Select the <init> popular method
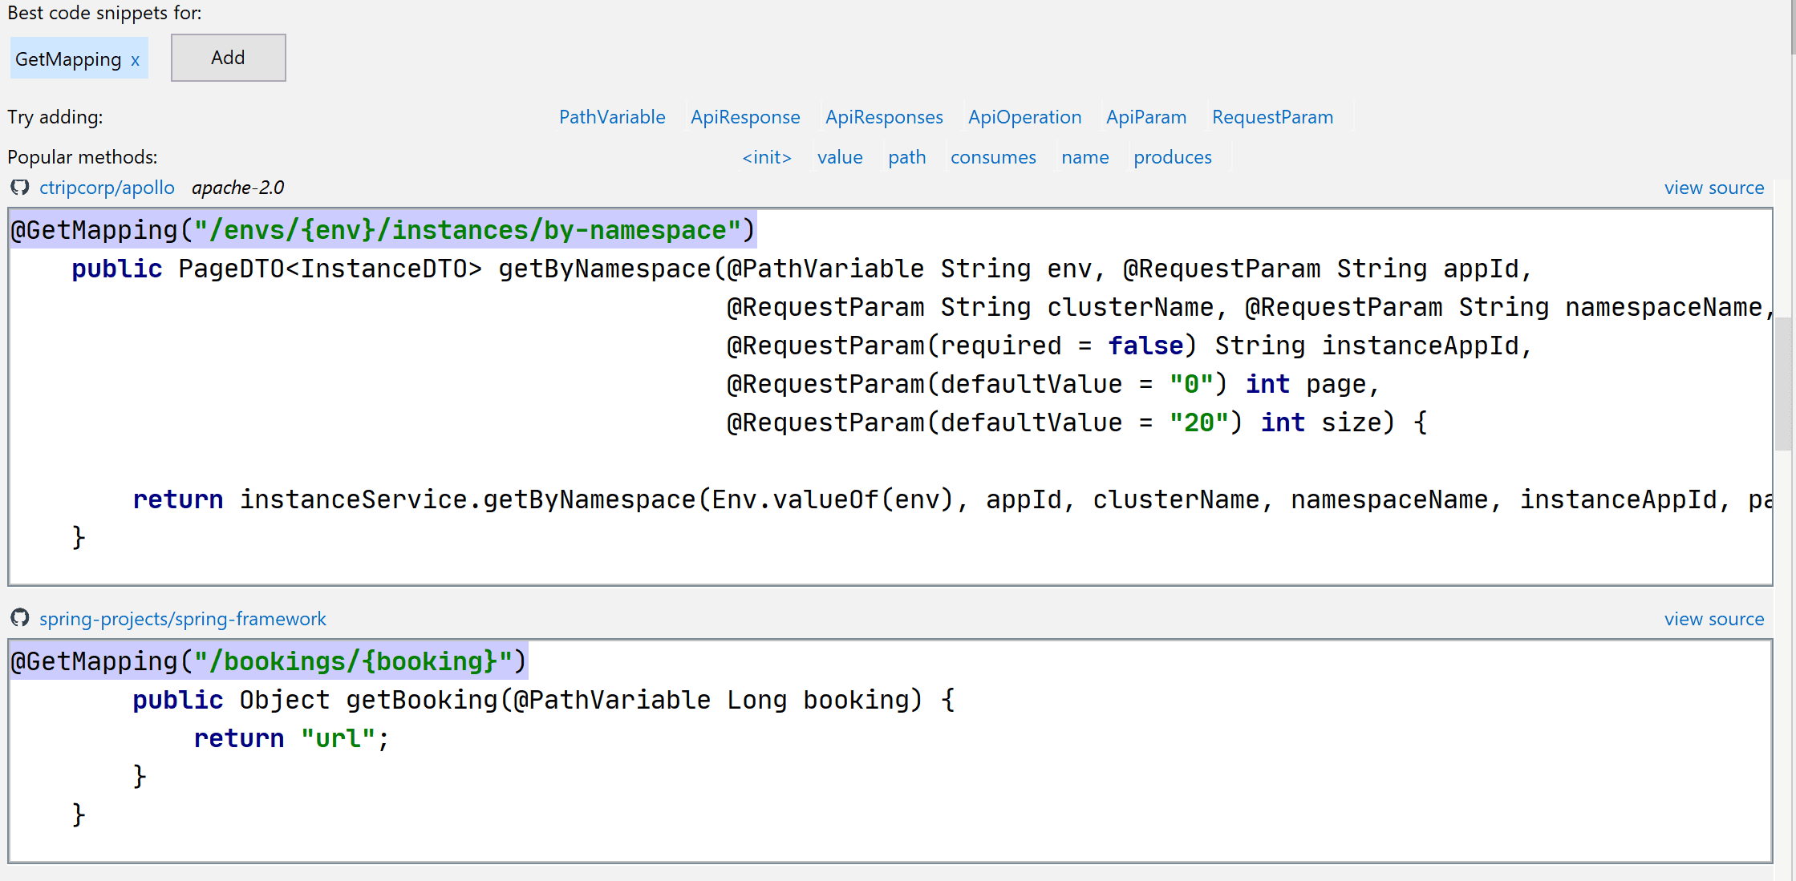1796x881 pixels. pos(766,157)
